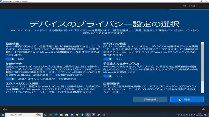Toggle the 位置情報 location switch
Viewport: 209px width, 117px height.
[10, 59]
